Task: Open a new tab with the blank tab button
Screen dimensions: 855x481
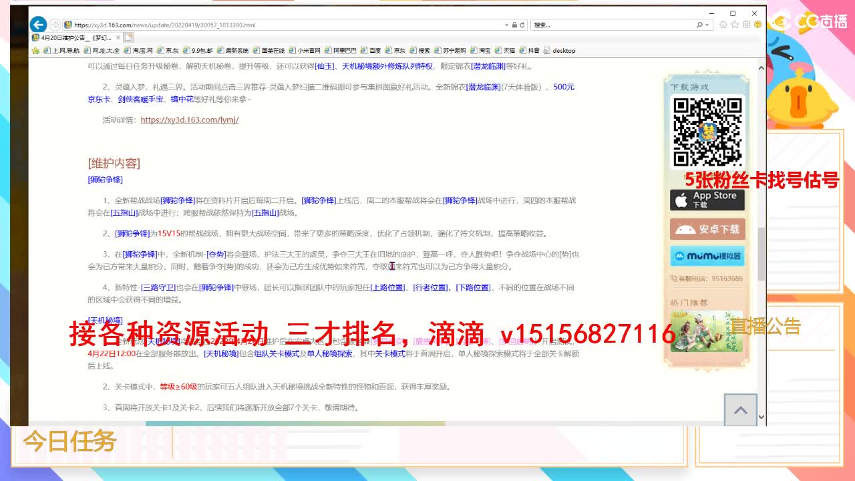Action: (x=128, y=37)
